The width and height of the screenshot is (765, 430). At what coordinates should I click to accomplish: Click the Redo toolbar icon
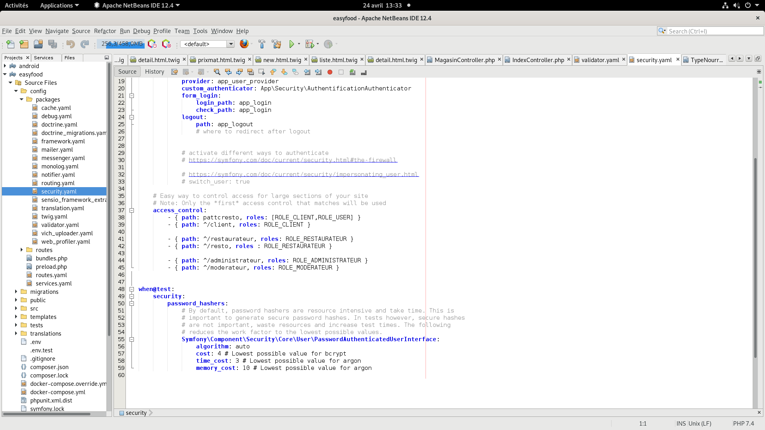84,44
